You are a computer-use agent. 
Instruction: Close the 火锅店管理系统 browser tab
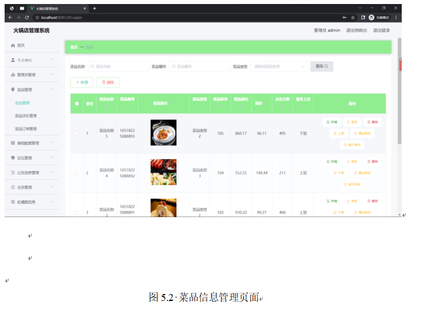pos(84,9)
